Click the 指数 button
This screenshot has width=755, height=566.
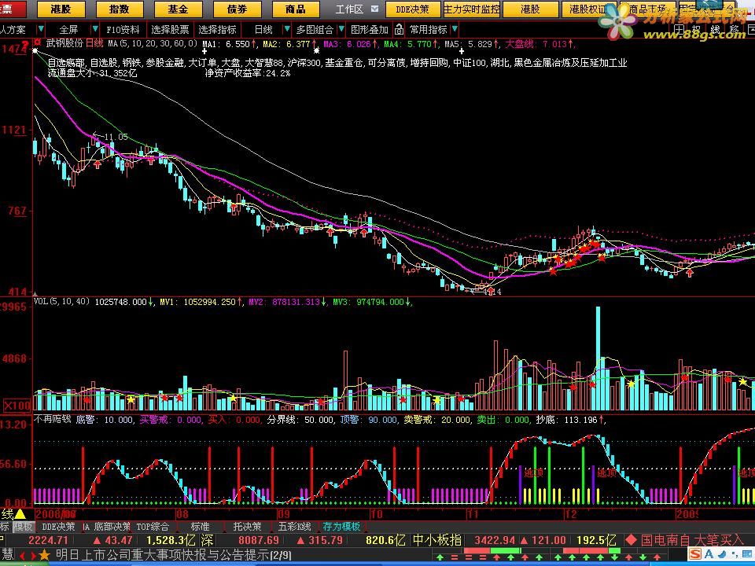point(120,9)
